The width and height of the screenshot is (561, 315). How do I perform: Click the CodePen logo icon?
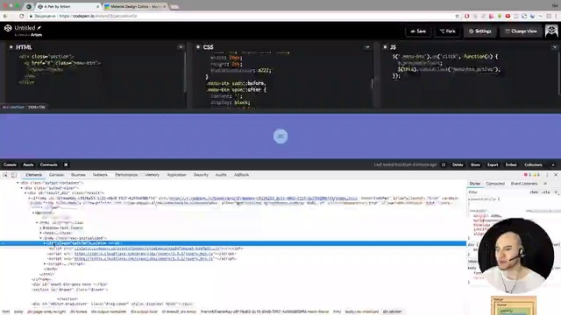pos(8,28)
